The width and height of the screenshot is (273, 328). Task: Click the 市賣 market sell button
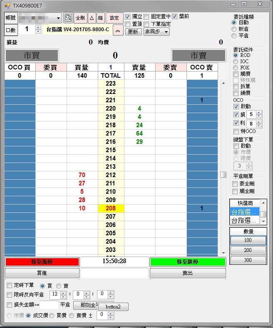pos(199,55)
